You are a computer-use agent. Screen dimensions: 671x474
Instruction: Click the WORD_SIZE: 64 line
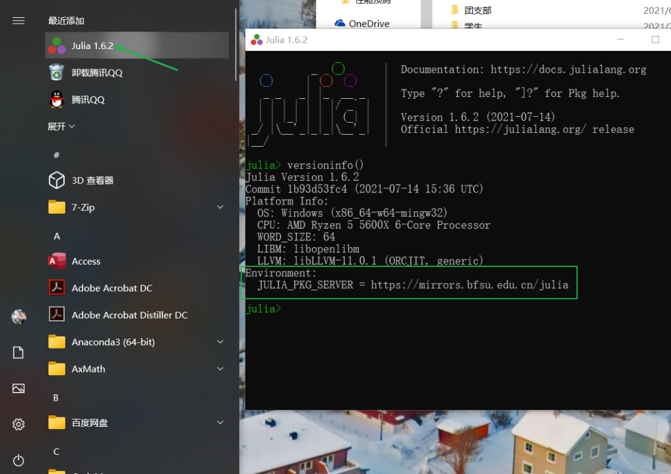[296, 237]
